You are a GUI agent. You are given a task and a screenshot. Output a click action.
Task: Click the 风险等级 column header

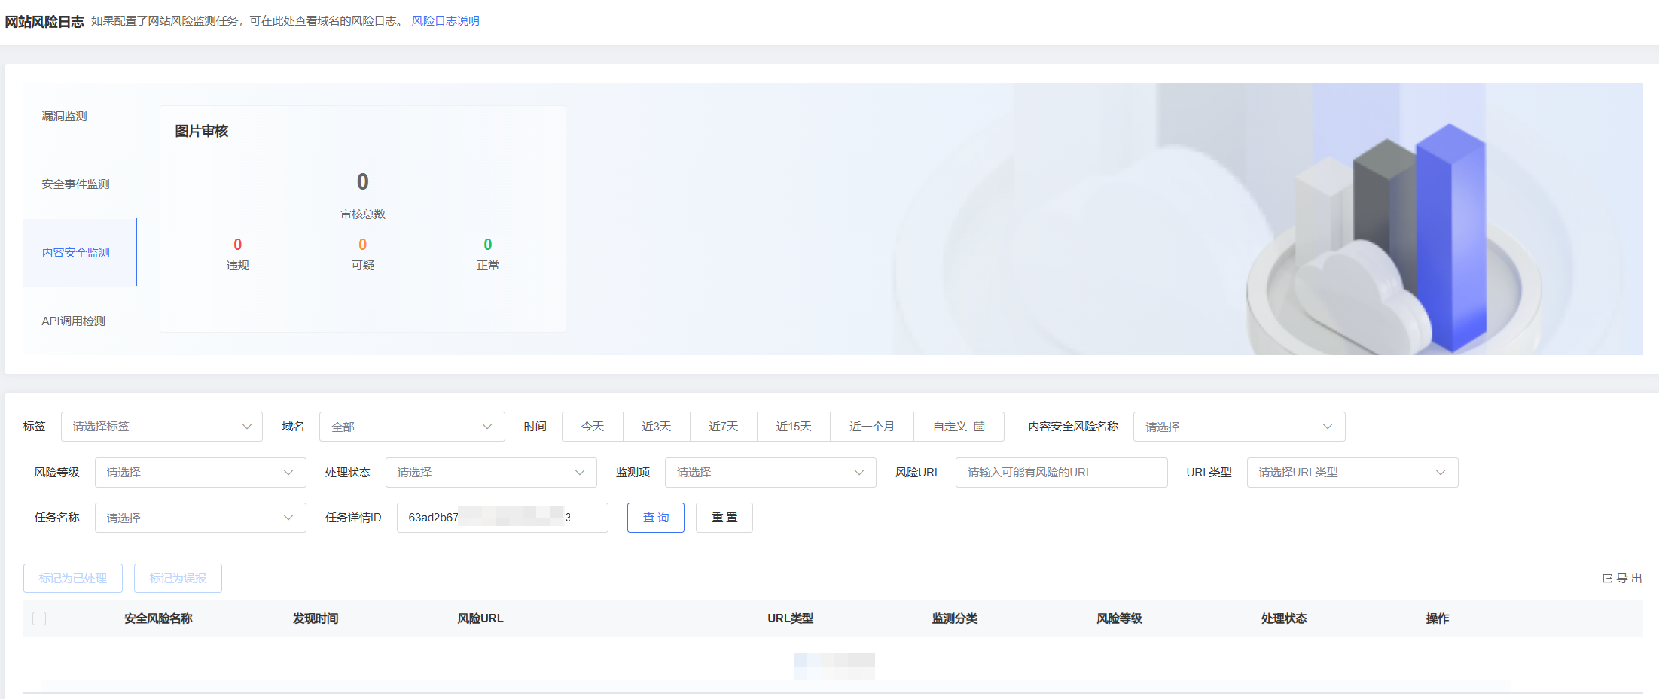tap(1119, 618)
